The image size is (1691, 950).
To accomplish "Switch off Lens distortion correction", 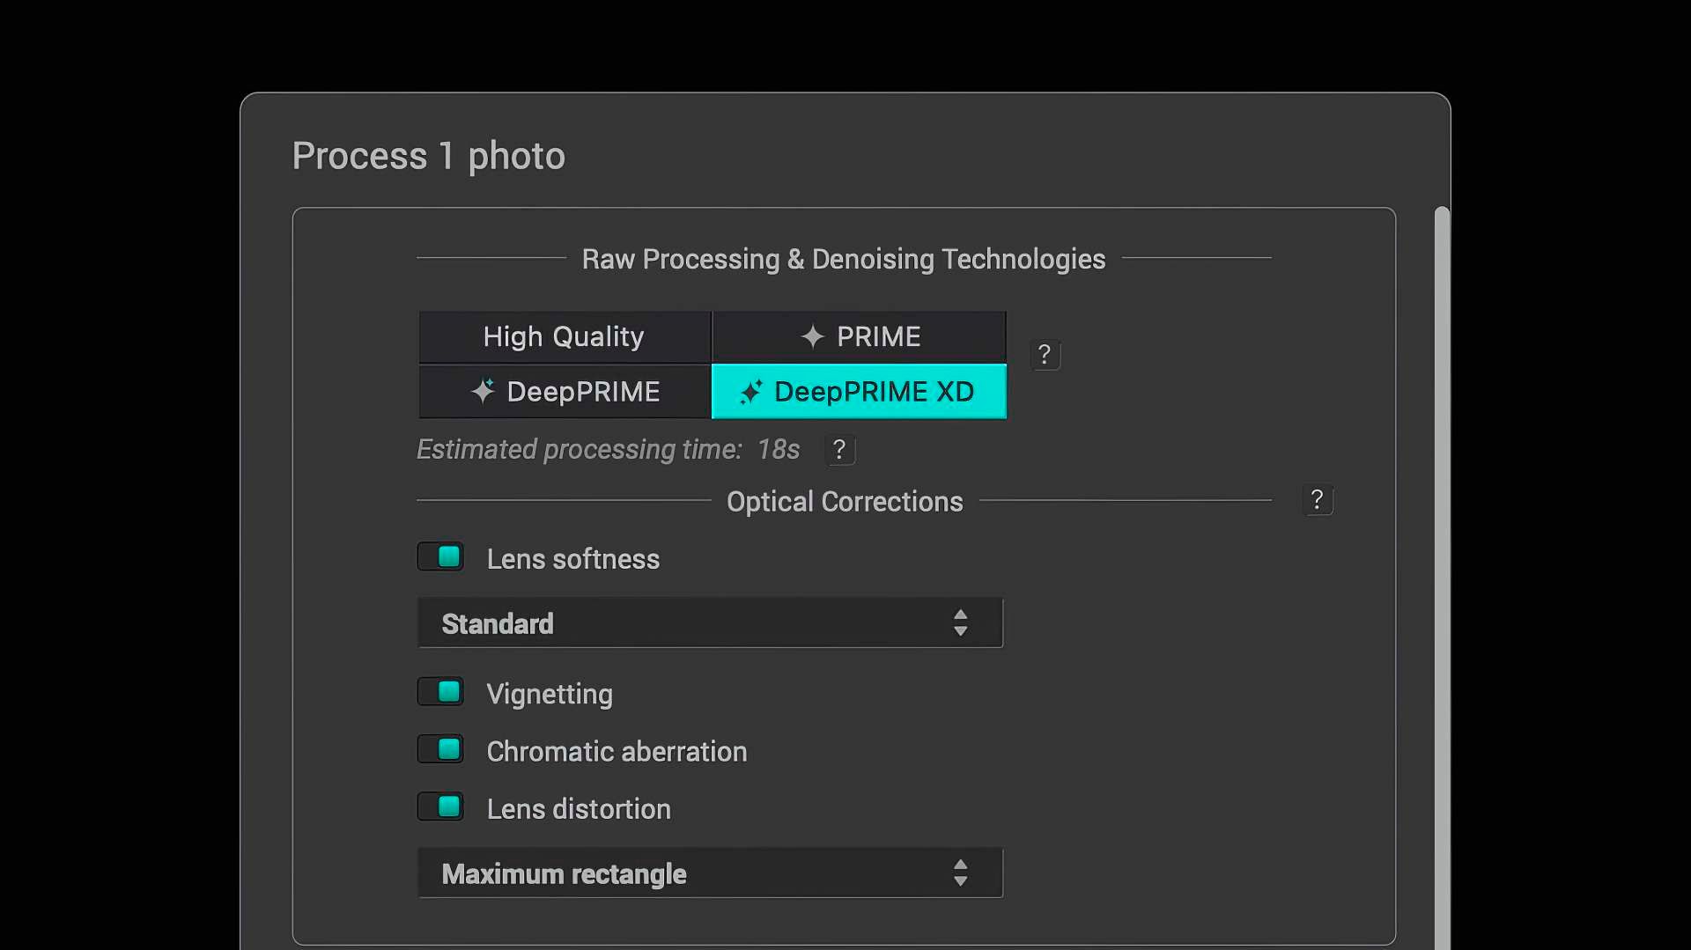I will coord(440,807).
